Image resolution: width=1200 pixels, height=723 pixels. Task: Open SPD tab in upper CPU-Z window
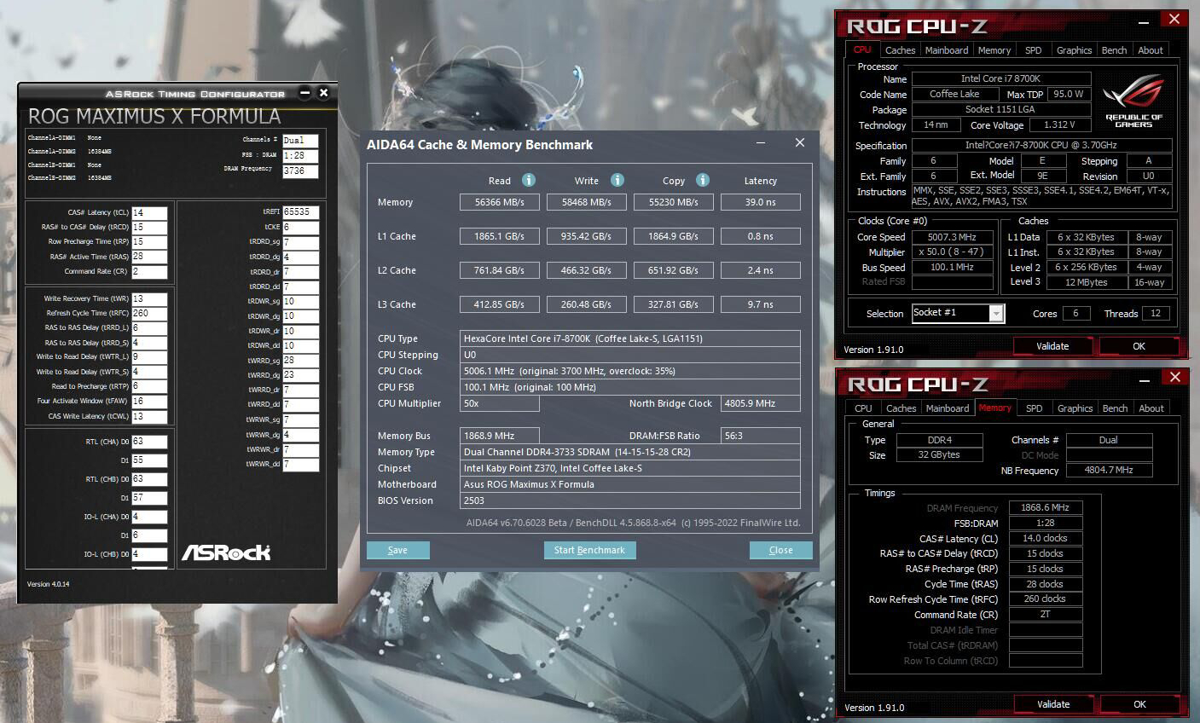[1033, 50]
